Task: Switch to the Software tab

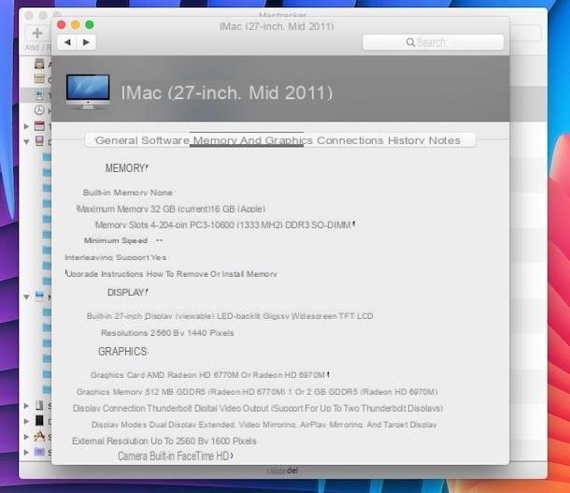Action: (165, 140)
